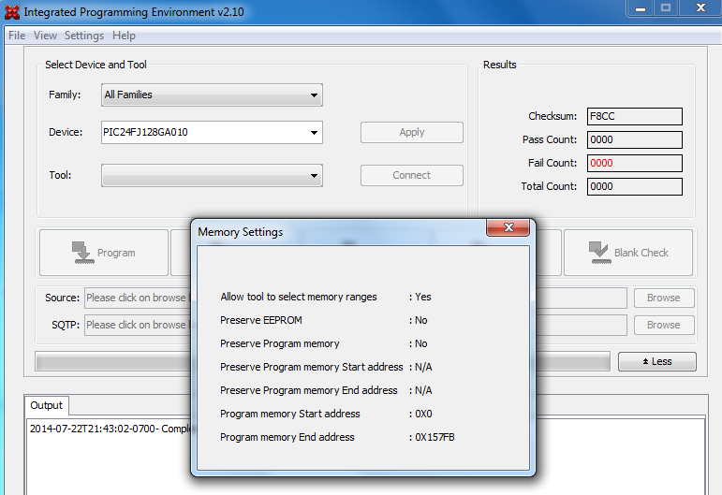Image resolution: width=722 pixels, height=495 pixels.
Task: Maximize the main application window
Action: click(x=666, y=8)
